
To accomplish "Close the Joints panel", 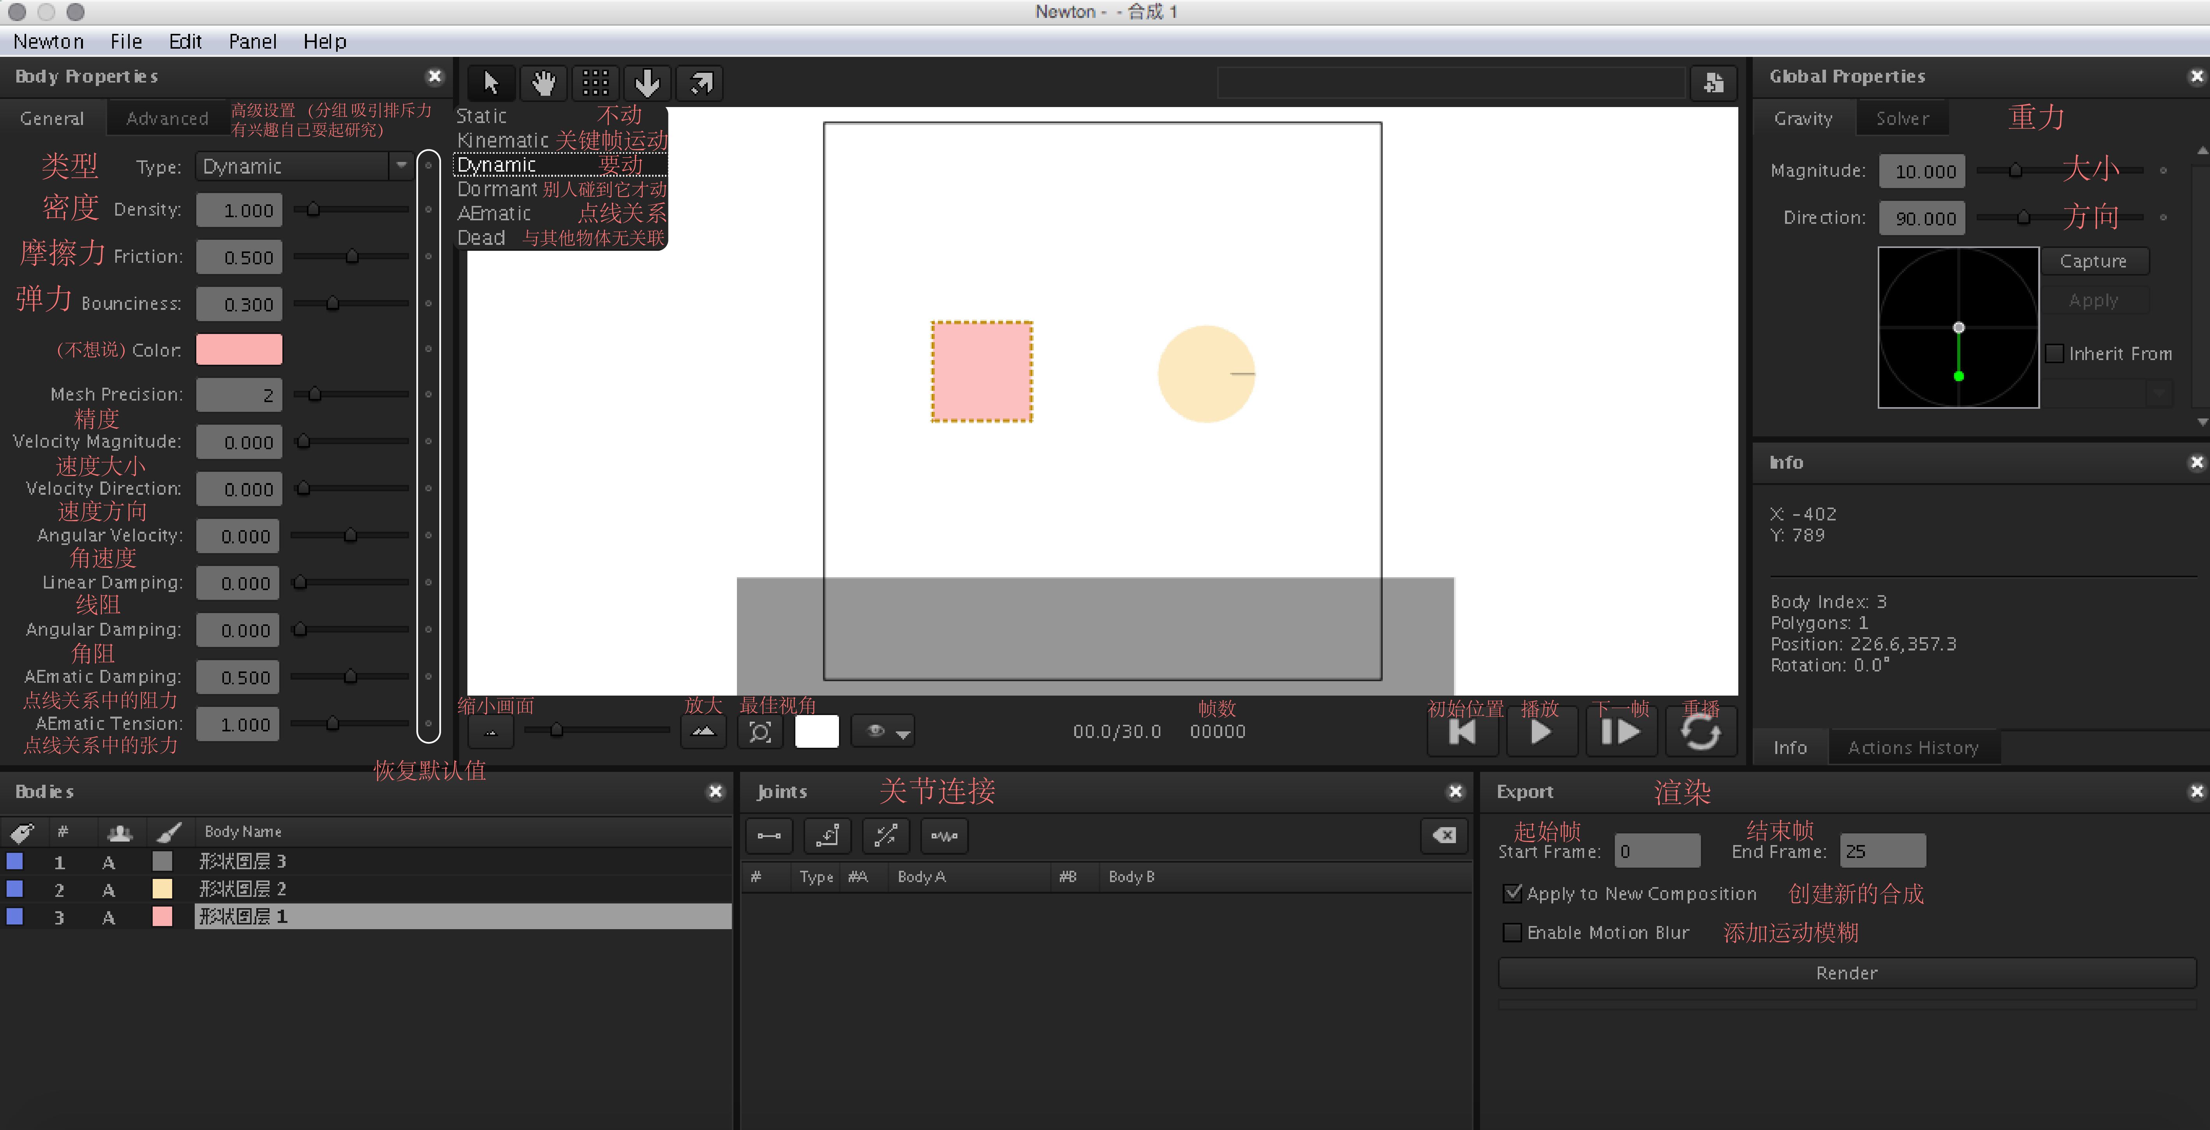I will (x=1455, y=791).
